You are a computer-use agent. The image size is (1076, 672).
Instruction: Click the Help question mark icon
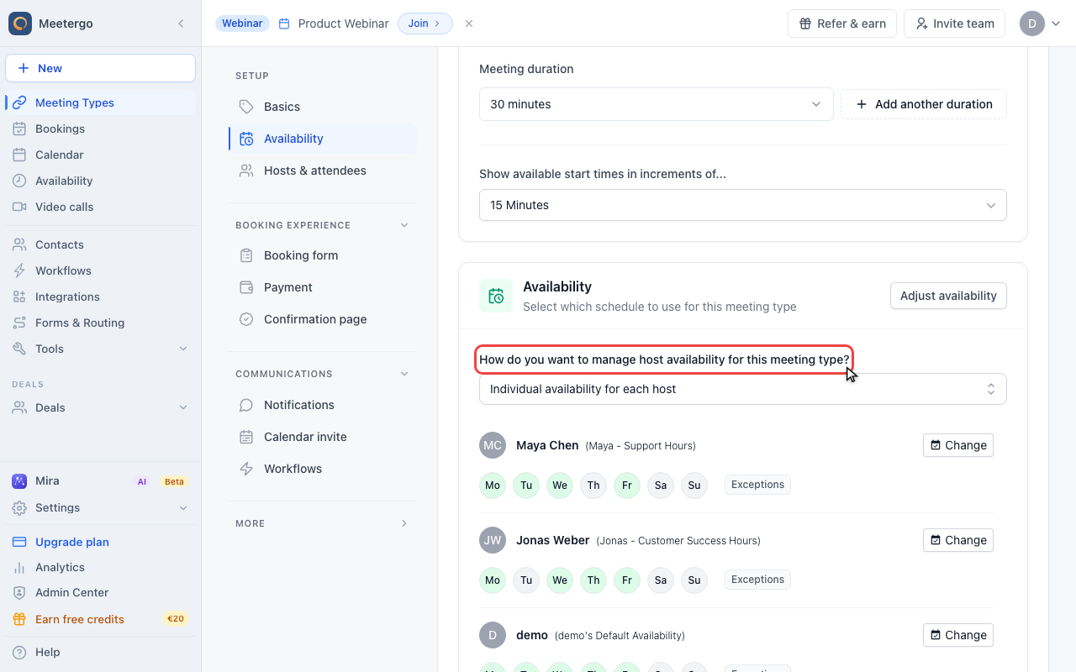click(x=19, y=652)
